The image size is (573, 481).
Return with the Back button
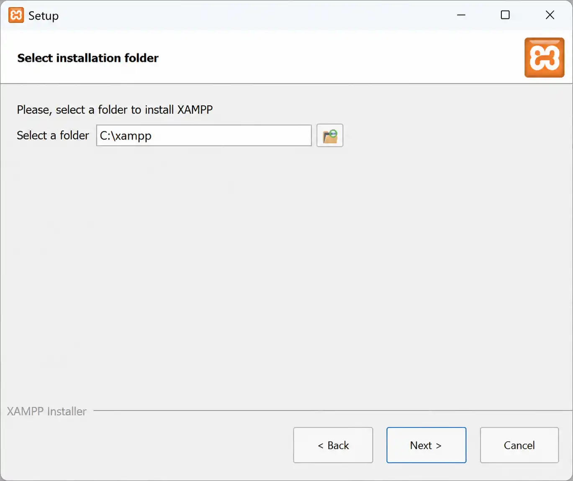click(333, 445)
